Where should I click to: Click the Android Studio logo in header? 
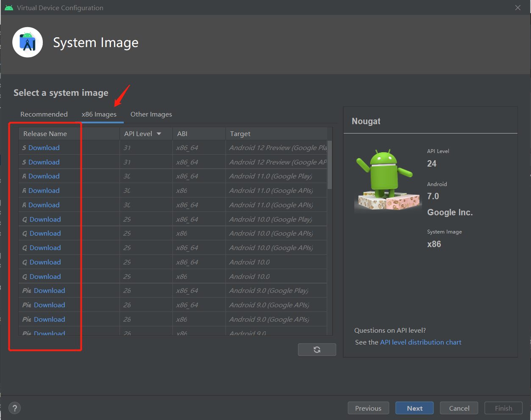coord(28,42)
